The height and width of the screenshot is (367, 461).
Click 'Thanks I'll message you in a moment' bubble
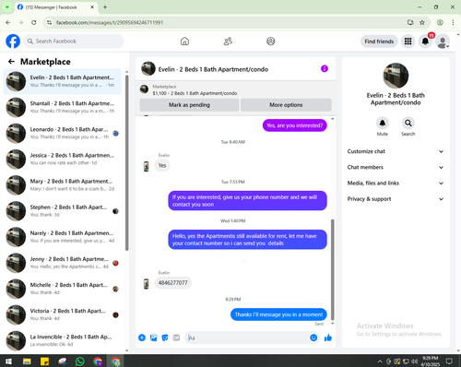pos(278,314)
